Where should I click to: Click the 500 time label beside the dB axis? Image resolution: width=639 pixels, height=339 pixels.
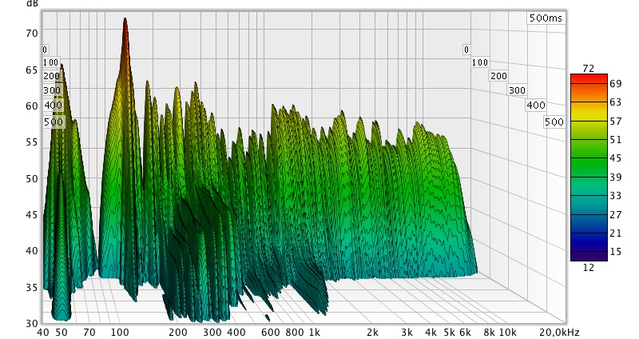[x=54, y=122]
